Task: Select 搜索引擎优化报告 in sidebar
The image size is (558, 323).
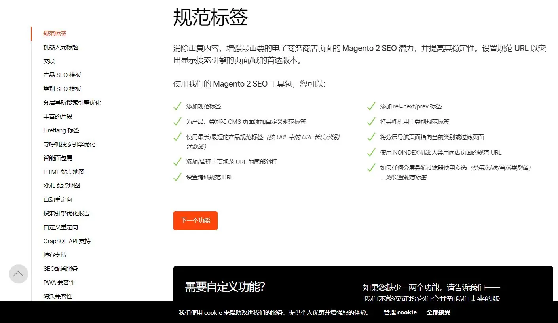Action: click(x=66, y=213)
